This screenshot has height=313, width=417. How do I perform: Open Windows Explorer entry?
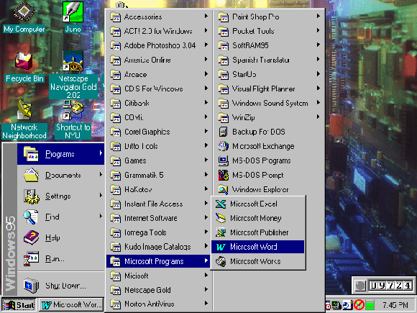tap(269, 189)
